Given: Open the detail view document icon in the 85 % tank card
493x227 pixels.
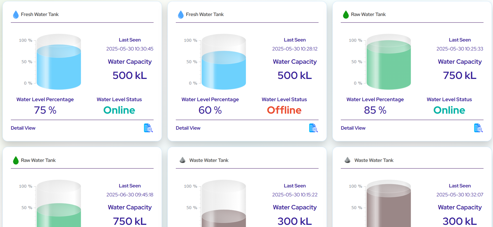Looking at the screenshot, I should tap(478, 128).
